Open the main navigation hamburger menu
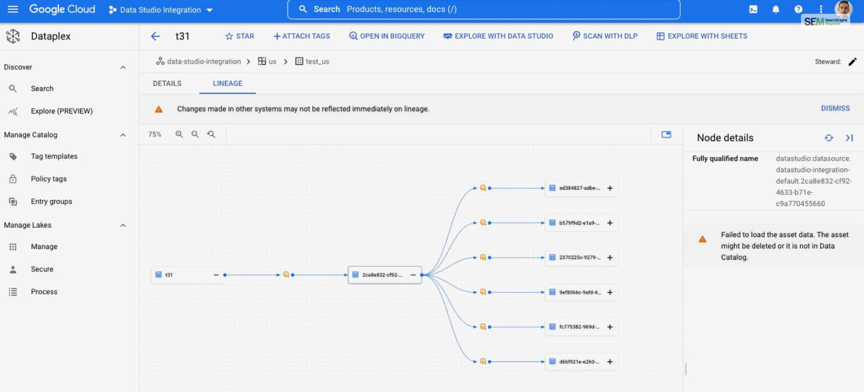The image size is (864, 392). (x=13, y=10)
